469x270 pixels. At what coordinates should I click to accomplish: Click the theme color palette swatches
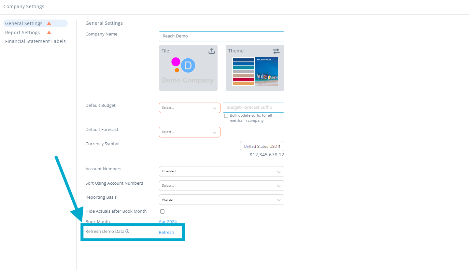point(243,72)
